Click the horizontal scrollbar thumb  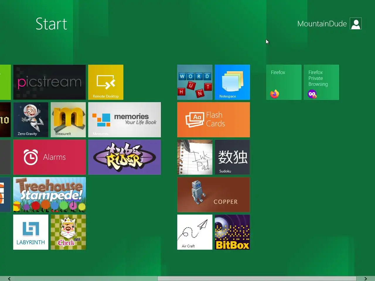(x=257, y=279)
